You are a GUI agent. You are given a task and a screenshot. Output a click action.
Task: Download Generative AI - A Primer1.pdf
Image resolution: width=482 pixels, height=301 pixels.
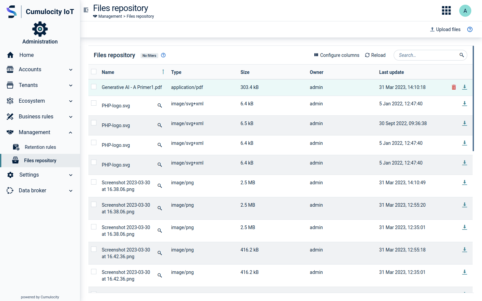465,87
